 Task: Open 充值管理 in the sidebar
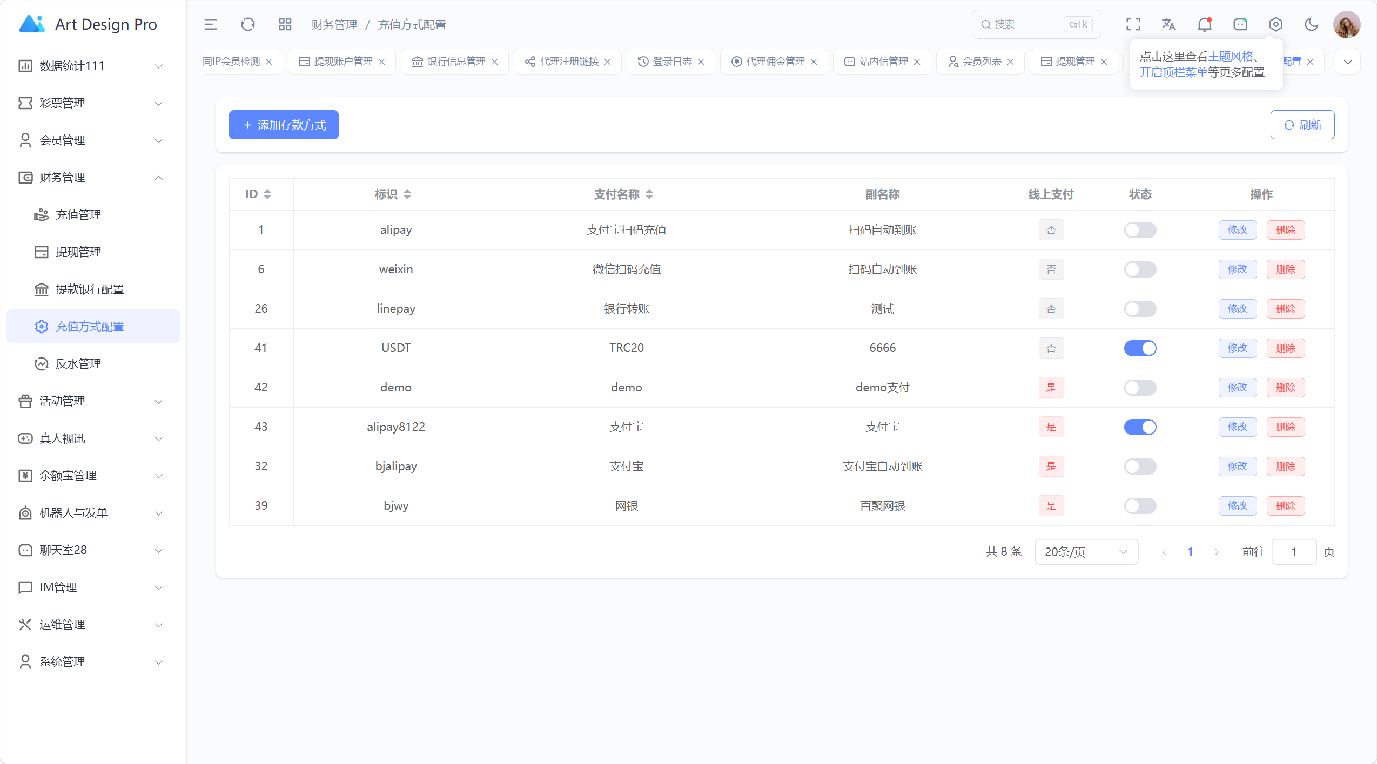tap(93, 215)
